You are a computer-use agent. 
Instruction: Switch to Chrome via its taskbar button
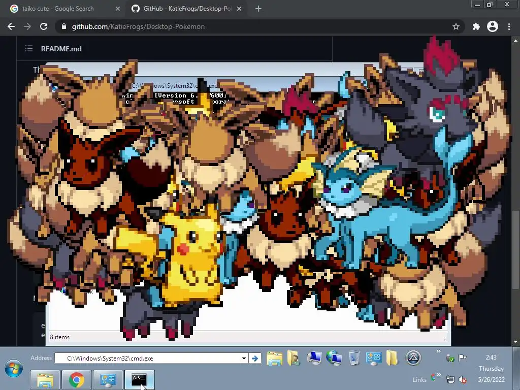coord(77,380)
